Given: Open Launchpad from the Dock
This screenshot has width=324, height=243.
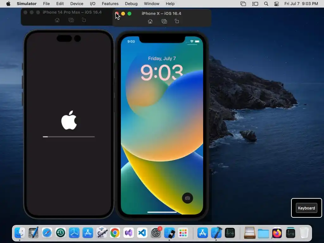Looking at the screenshot, I should [x=183, y=233].
